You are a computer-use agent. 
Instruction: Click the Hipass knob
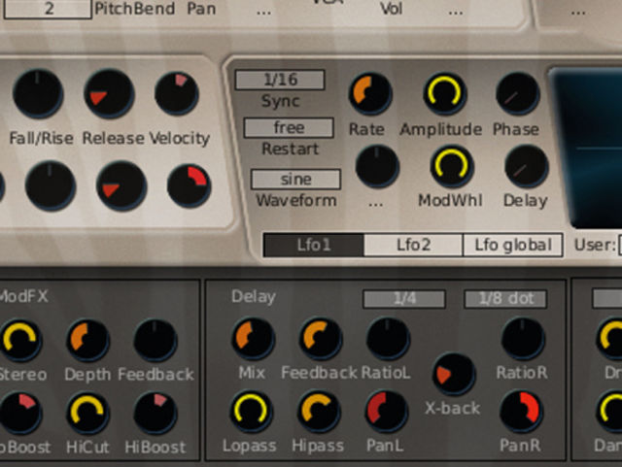pos(319,412)
